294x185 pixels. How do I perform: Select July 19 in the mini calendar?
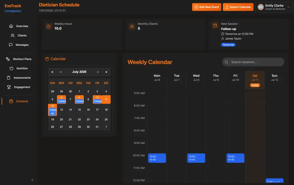pos(53,120)
